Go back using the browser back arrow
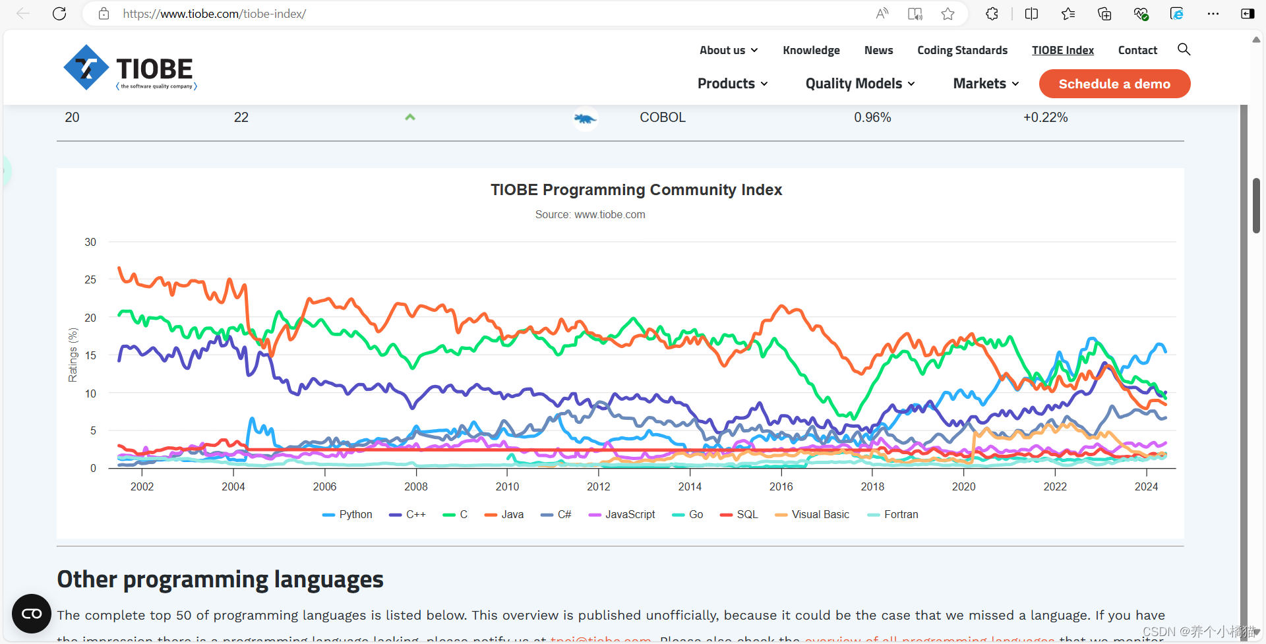The height and width of the screenshot is (644, 1266). point(23,14)
